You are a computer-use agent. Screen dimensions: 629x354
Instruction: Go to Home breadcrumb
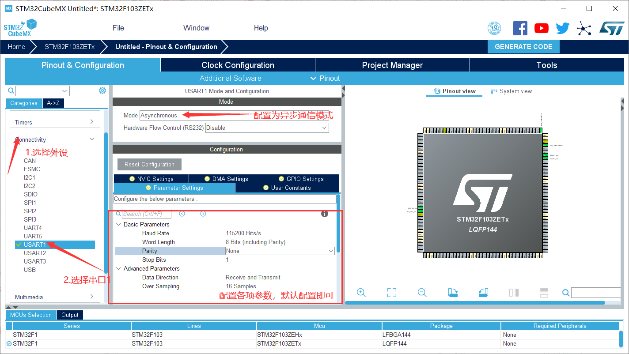[16, 47]
